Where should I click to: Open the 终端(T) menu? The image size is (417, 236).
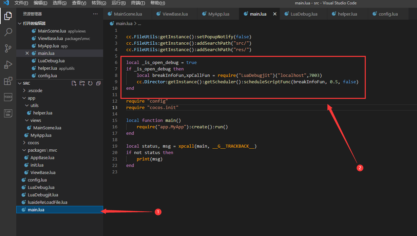click(x=138, y=3)
